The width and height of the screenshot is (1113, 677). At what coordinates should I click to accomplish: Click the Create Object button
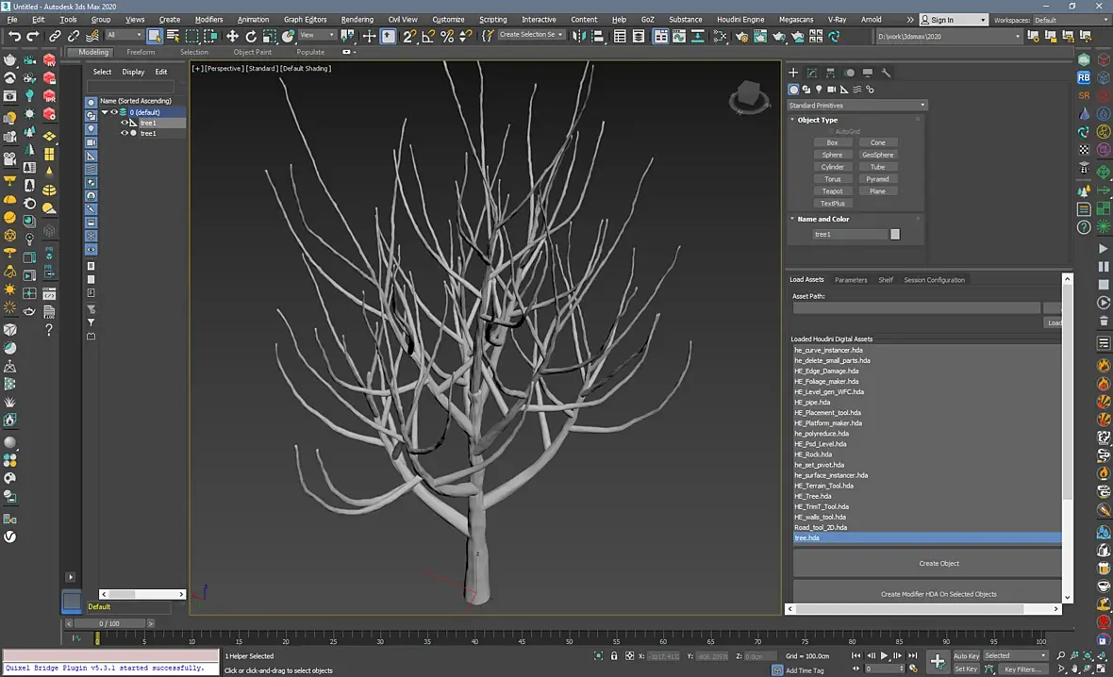coord(939,564)
